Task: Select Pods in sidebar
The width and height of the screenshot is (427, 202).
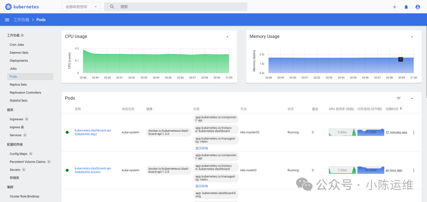Action: 30,77
